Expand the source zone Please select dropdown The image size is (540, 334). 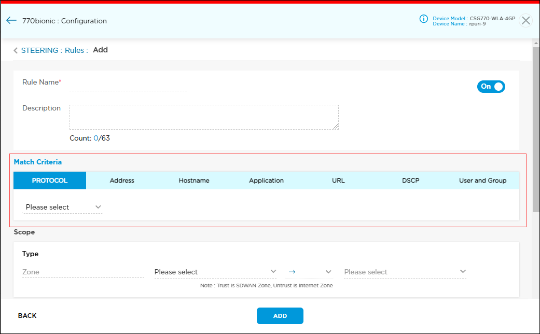pyautogui.click(x=215, y=272)
